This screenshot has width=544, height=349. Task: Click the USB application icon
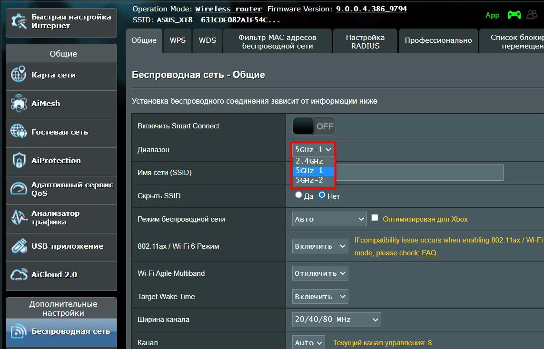pos(19,246)
